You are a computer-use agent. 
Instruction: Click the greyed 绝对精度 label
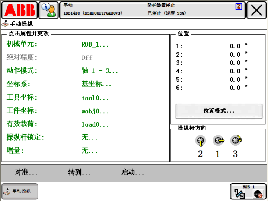point(22,57)
